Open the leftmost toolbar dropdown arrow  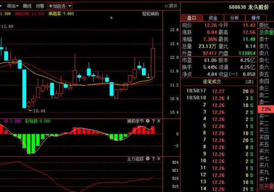3,6
